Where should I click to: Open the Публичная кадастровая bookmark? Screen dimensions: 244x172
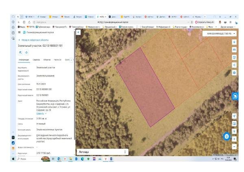point(43,27)
